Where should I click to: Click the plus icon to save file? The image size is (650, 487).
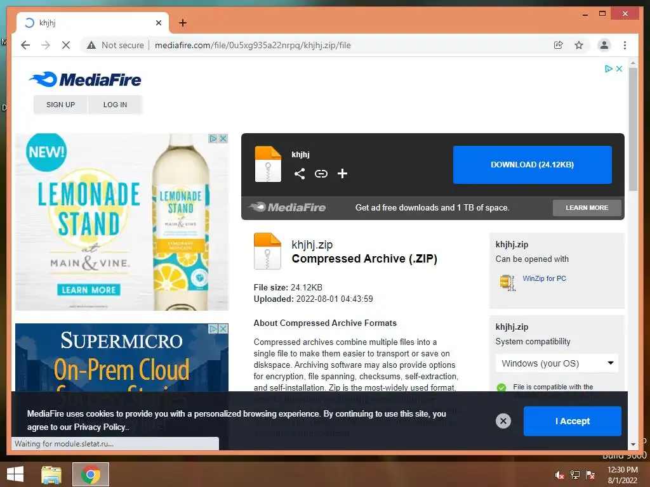[x=342, y=174]
